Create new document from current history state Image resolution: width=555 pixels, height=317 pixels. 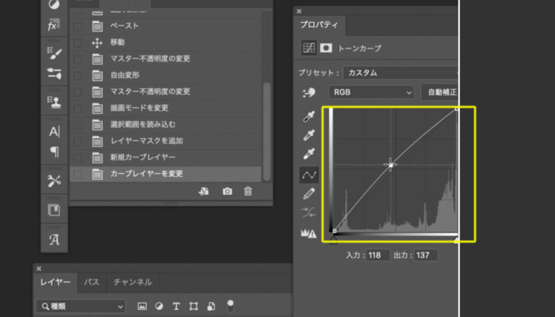(x=204, y=191)
